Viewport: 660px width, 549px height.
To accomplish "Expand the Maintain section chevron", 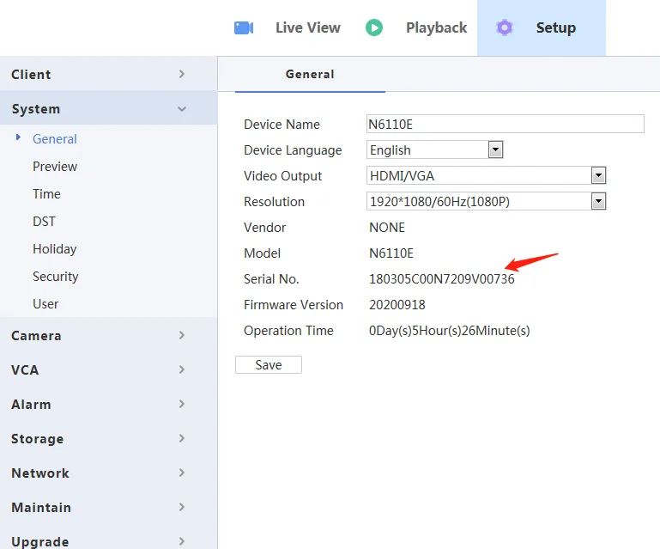I will [182, 507].
